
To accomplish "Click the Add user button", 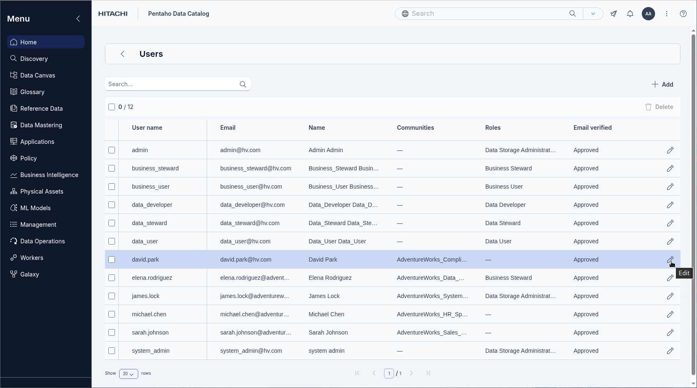I will tap(662, 84).
